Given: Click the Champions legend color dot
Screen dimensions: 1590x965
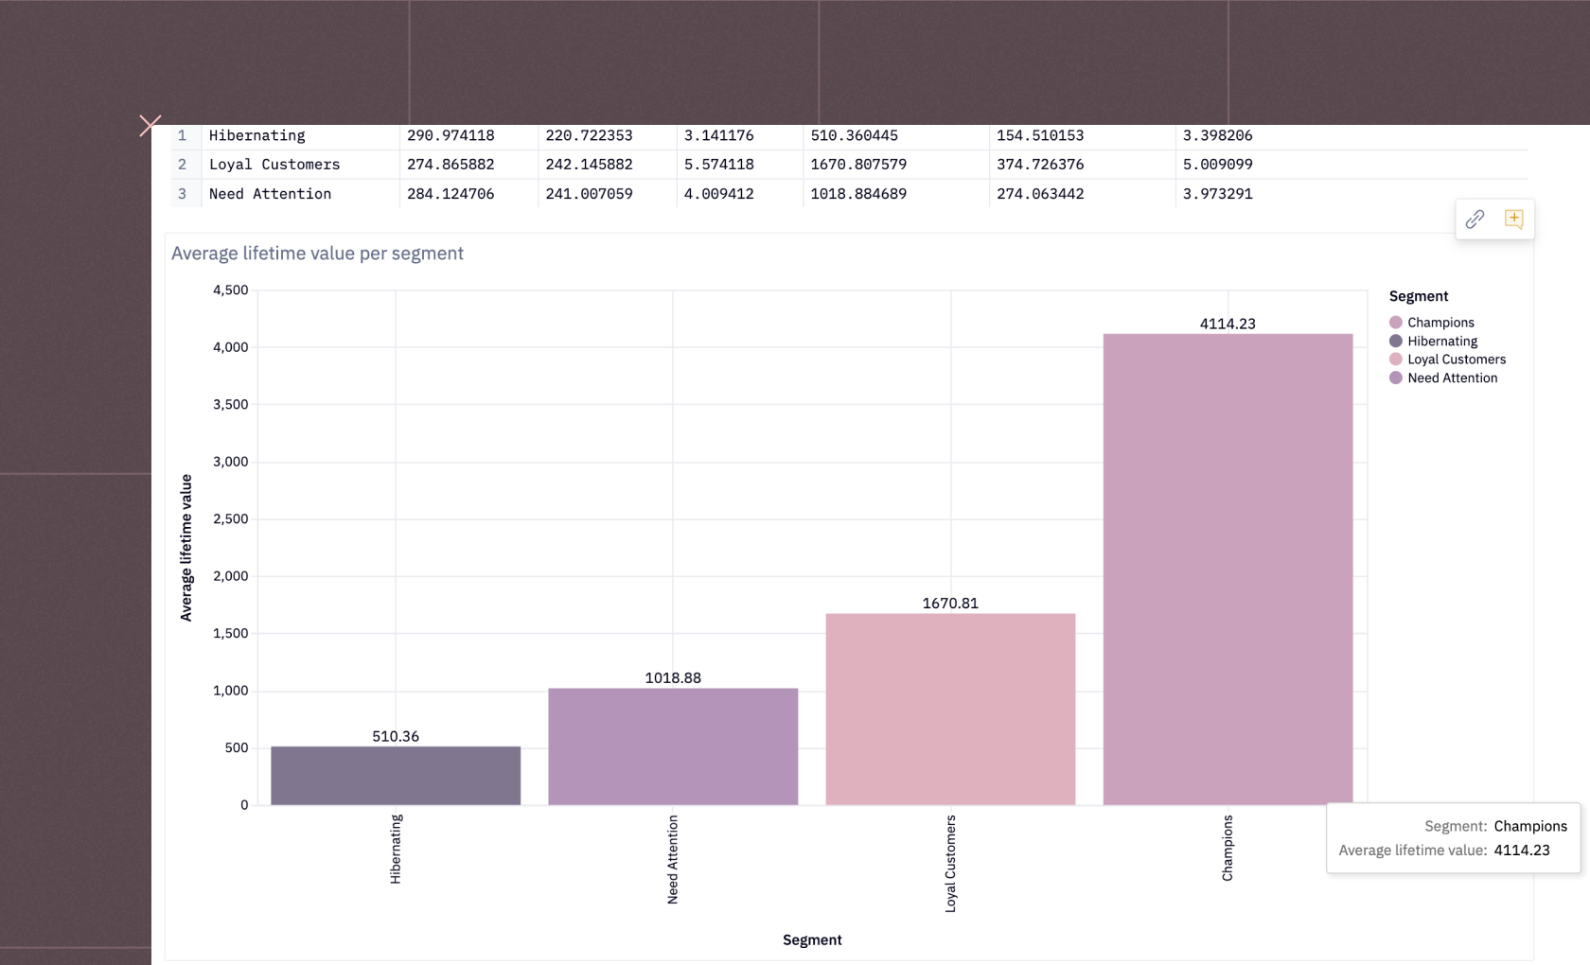Looking at the screenshot, I should pyautogui.click(x=1396, y=322).
